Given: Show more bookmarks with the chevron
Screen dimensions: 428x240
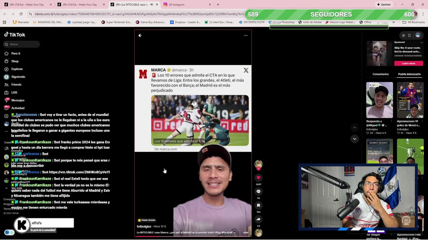Looking at the screenshot, I should [394, 22].
